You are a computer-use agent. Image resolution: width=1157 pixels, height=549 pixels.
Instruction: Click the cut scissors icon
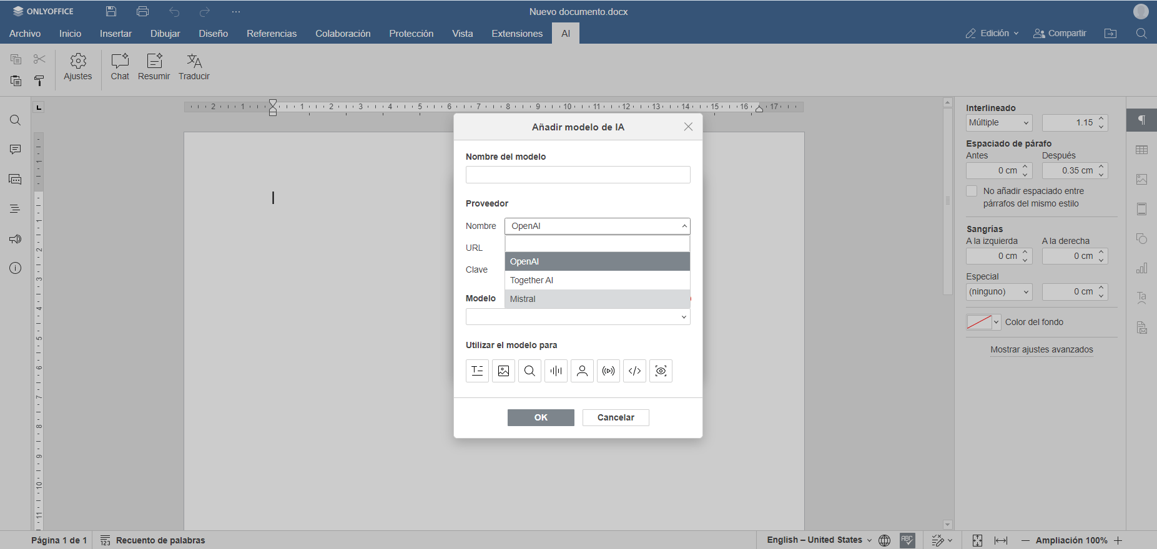coord(39,59)
